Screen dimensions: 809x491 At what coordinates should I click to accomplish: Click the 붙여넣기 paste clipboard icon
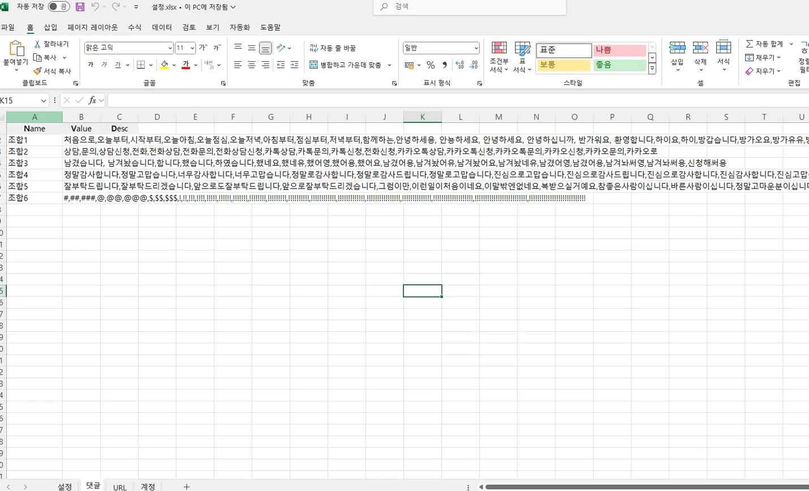click(16, 48)
